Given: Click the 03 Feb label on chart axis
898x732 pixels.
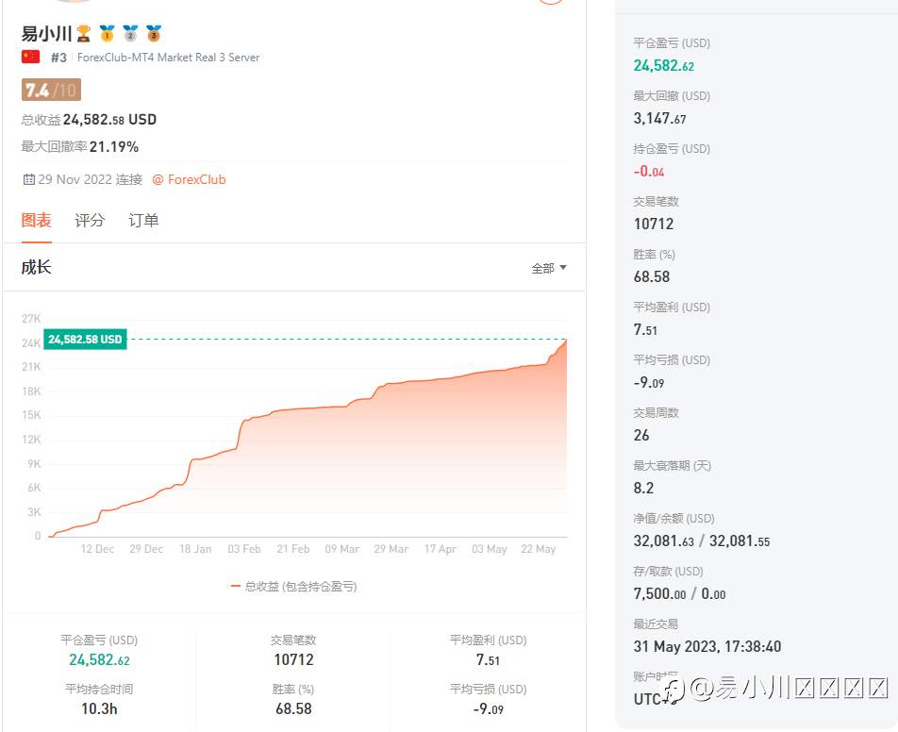Looking at the screenshot, I should click(244, 549).
